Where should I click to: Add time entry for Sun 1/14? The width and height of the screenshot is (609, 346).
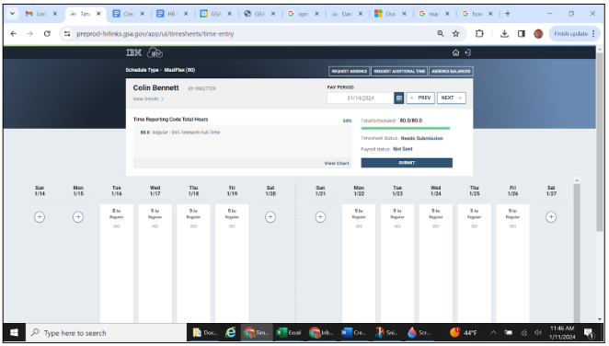tap(40, 217)
